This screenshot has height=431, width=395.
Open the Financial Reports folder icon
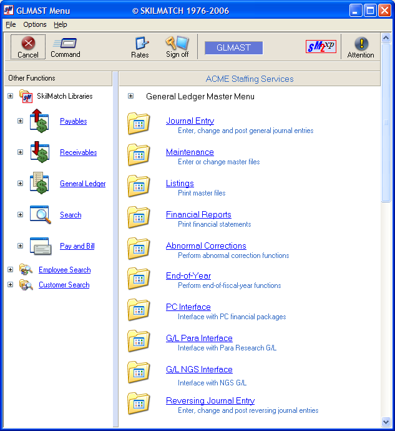click(139, 217)
